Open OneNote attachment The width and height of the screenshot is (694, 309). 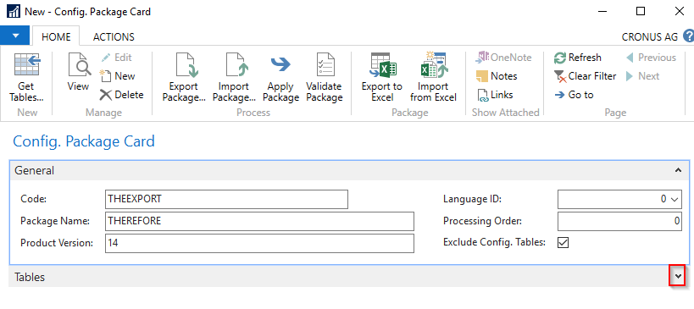(x=503, y=58)
